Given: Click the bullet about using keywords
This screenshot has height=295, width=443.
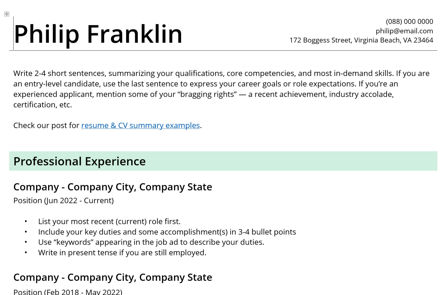Looking at the screenshot, I should (x=151, y=242).
